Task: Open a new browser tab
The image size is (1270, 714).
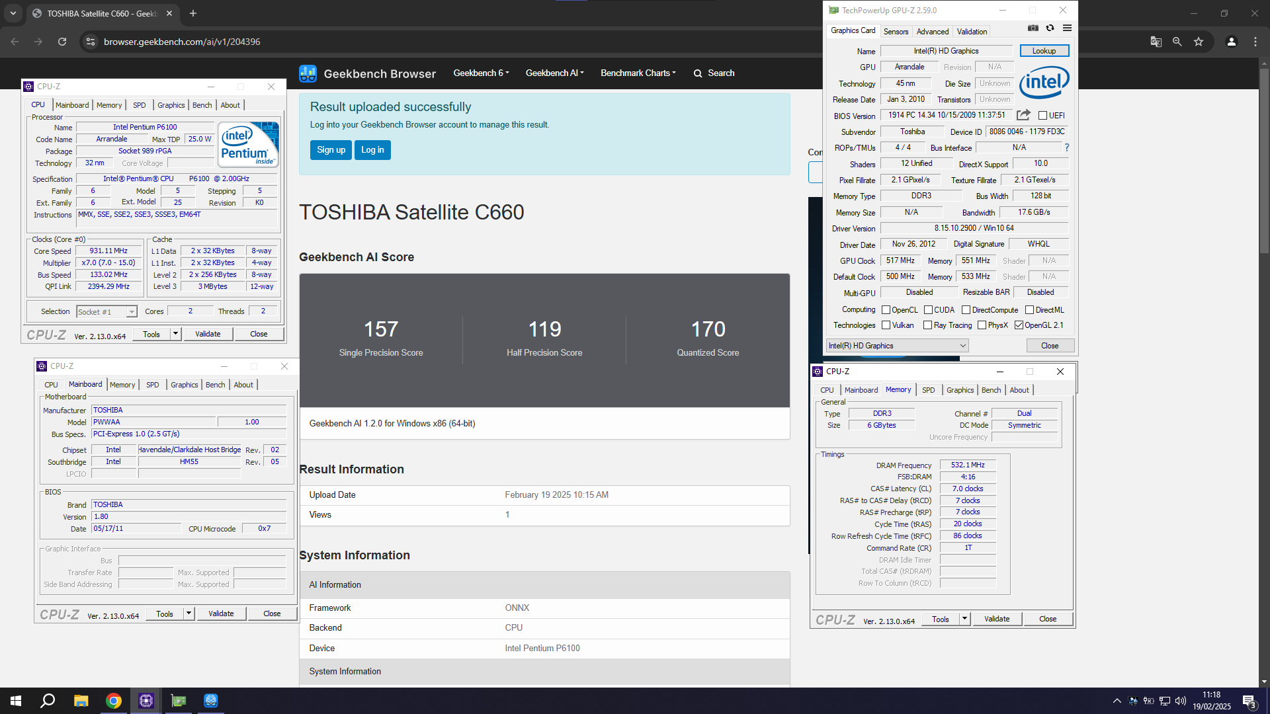Action: 193,13
